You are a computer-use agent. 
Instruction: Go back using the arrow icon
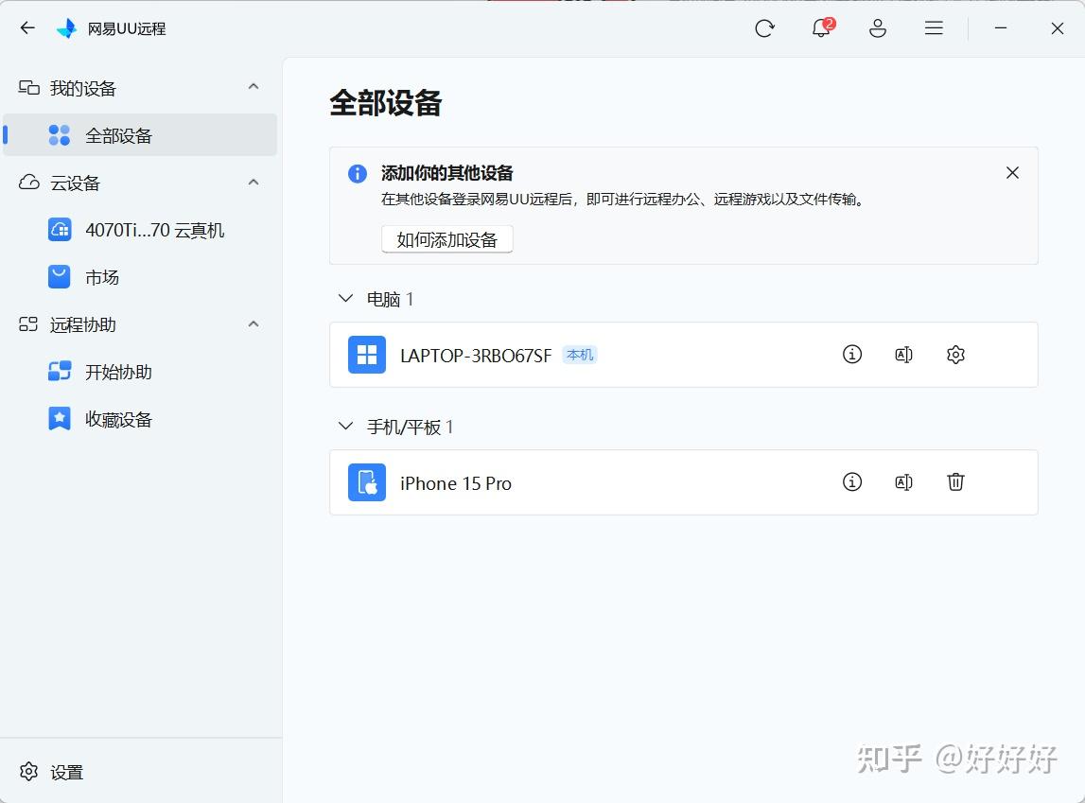pyautogui.click(x=27, y=28)
